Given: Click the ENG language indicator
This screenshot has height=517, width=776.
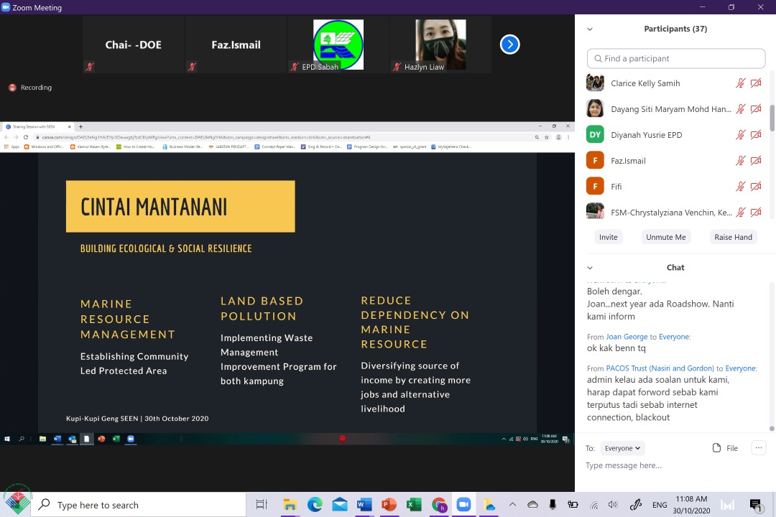Looking at the screenshot, I should (x=659, y=505).
